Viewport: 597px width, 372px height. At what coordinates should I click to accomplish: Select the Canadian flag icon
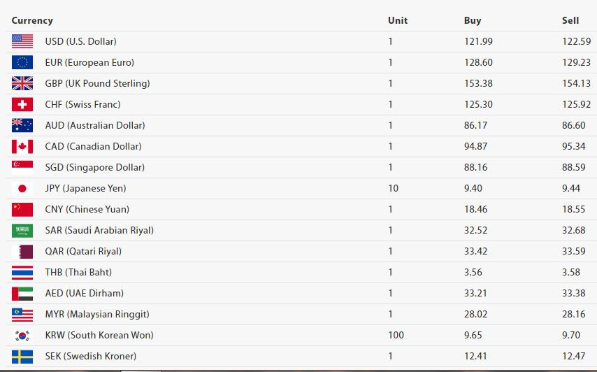tap(22, 146)
